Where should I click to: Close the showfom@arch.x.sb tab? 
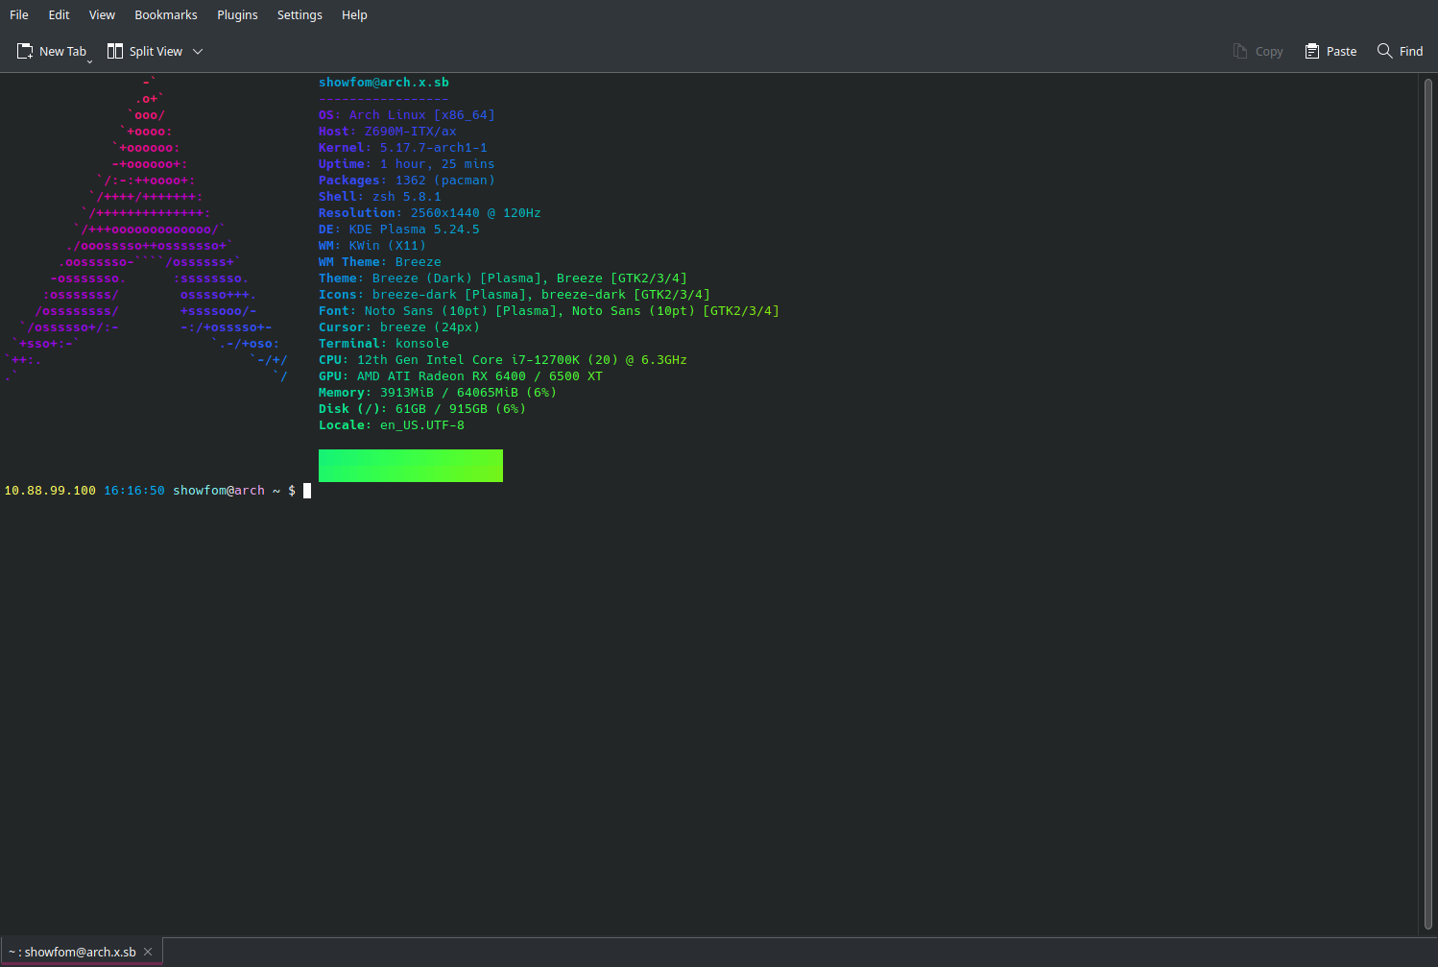click(x=148, y=952)
